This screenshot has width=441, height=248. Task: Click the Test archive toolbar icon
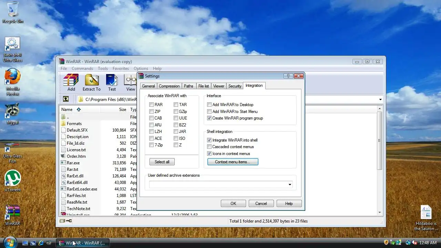click(112, 83)
